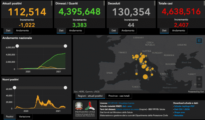Click the Nuovi positivi chart title

10,79
